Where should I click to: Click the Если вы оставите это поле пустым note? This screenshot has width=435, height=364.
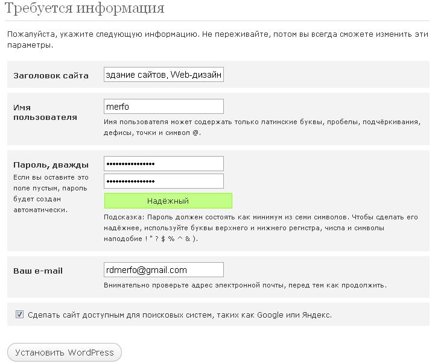tap(51, 193)
